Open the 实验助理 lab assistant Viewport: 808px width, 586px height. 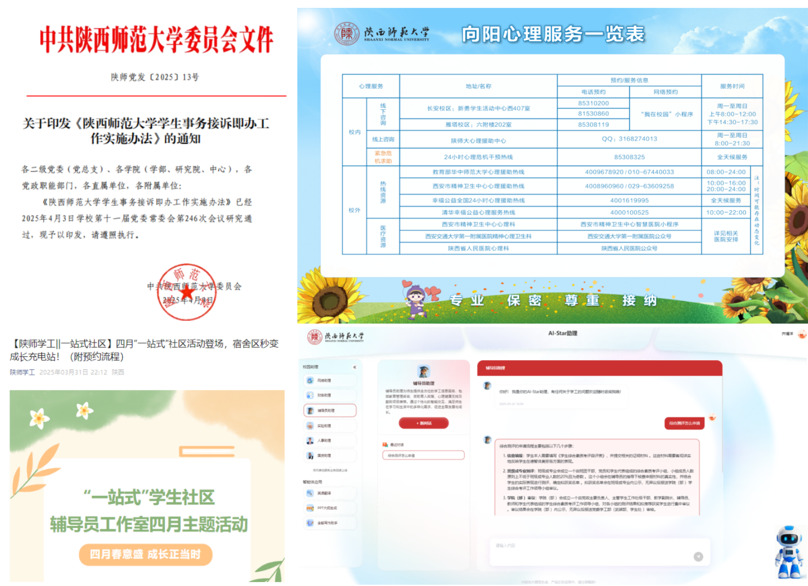click(310, 426)
